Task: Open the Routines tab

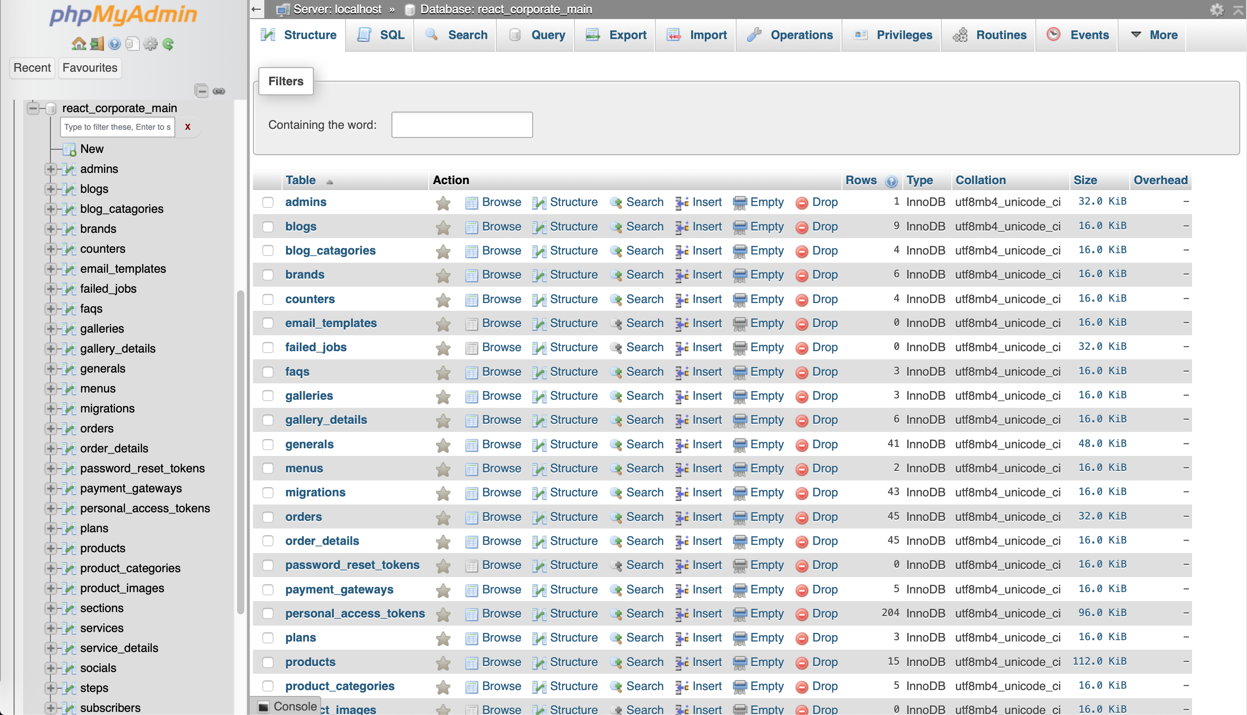Action: tap(989, 35)
